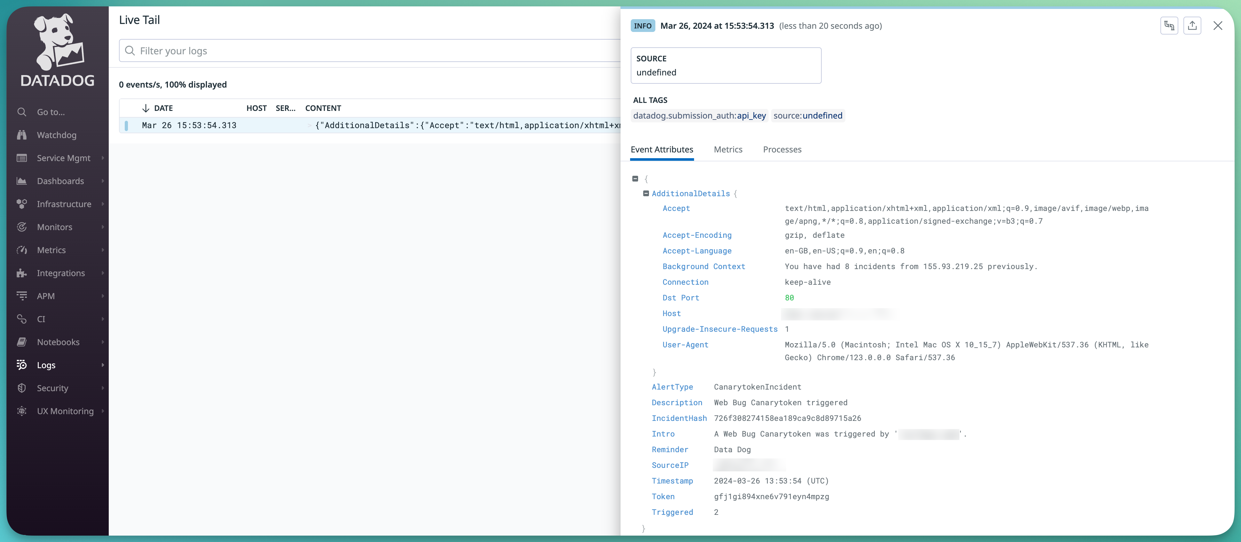Screen dimensions: 1241x542
Task: Click the INFO status badge
Action: [x=642, y=26]
